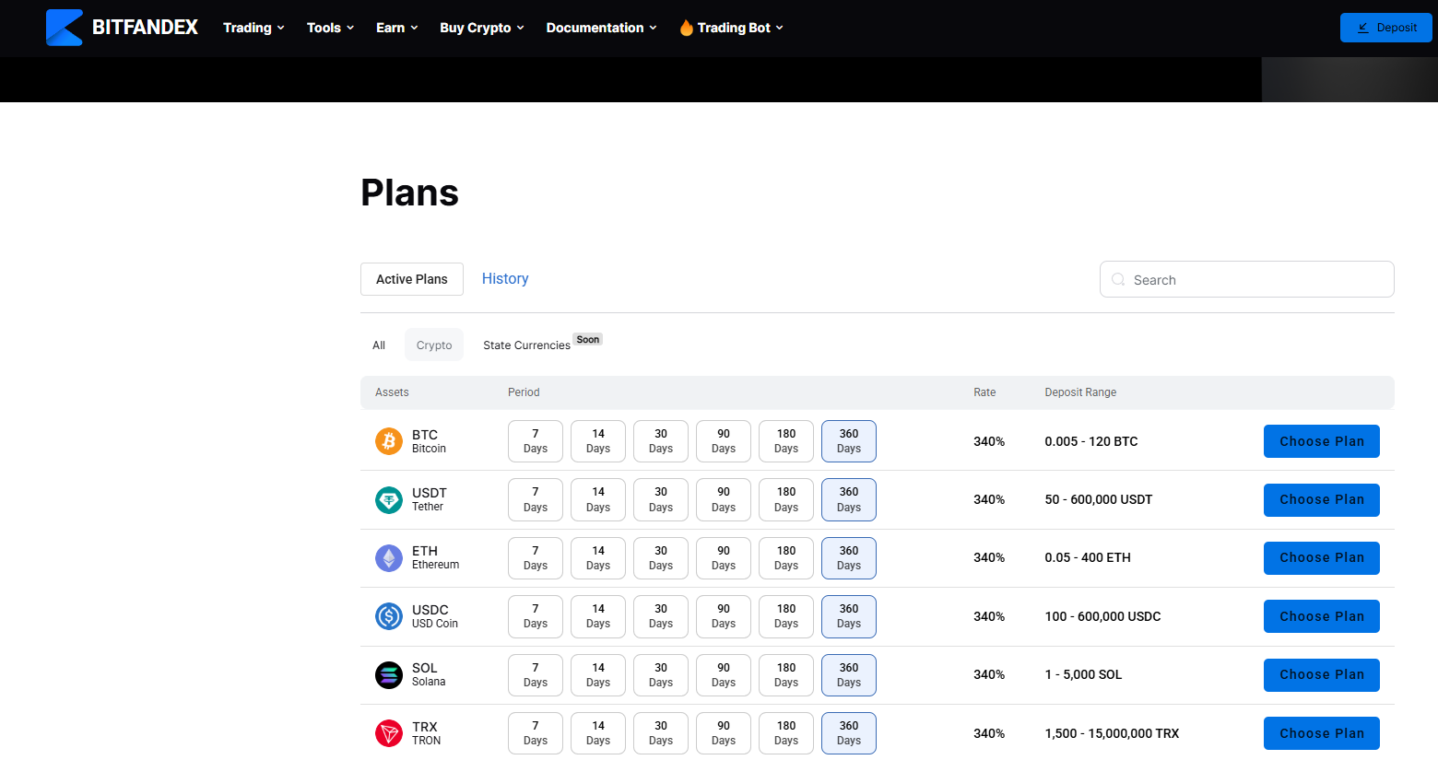Click the 340% rate for SOL
This screenshot has height=760, width=1438.
(x=989, y=674)
